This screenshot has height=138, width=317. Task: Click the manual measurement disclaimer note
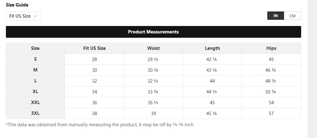pyautogui.click(x=100, y=125)
